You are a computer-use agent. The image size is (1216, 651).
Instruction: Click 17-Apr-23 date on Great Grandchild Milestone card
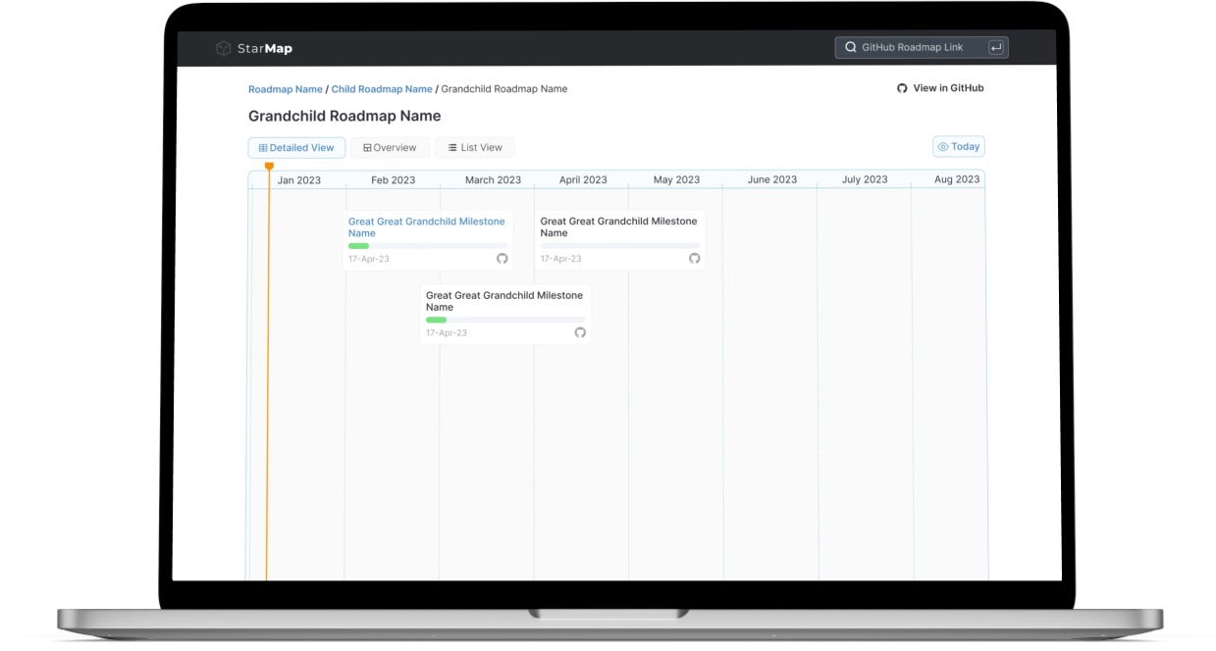(561, 259)
